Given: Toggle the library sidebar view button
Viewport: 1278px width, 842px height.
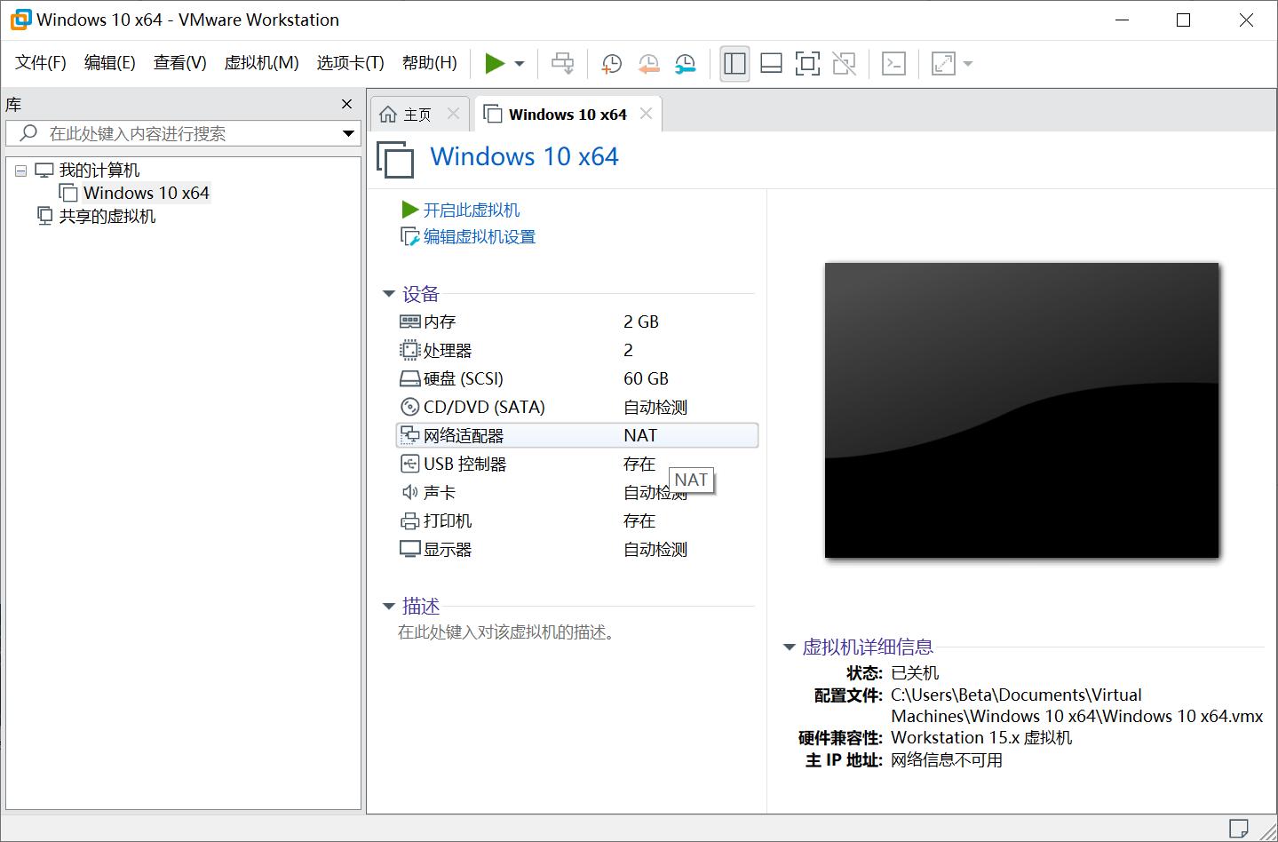Looking at the screenshot, I should click(x=734, y=63).
